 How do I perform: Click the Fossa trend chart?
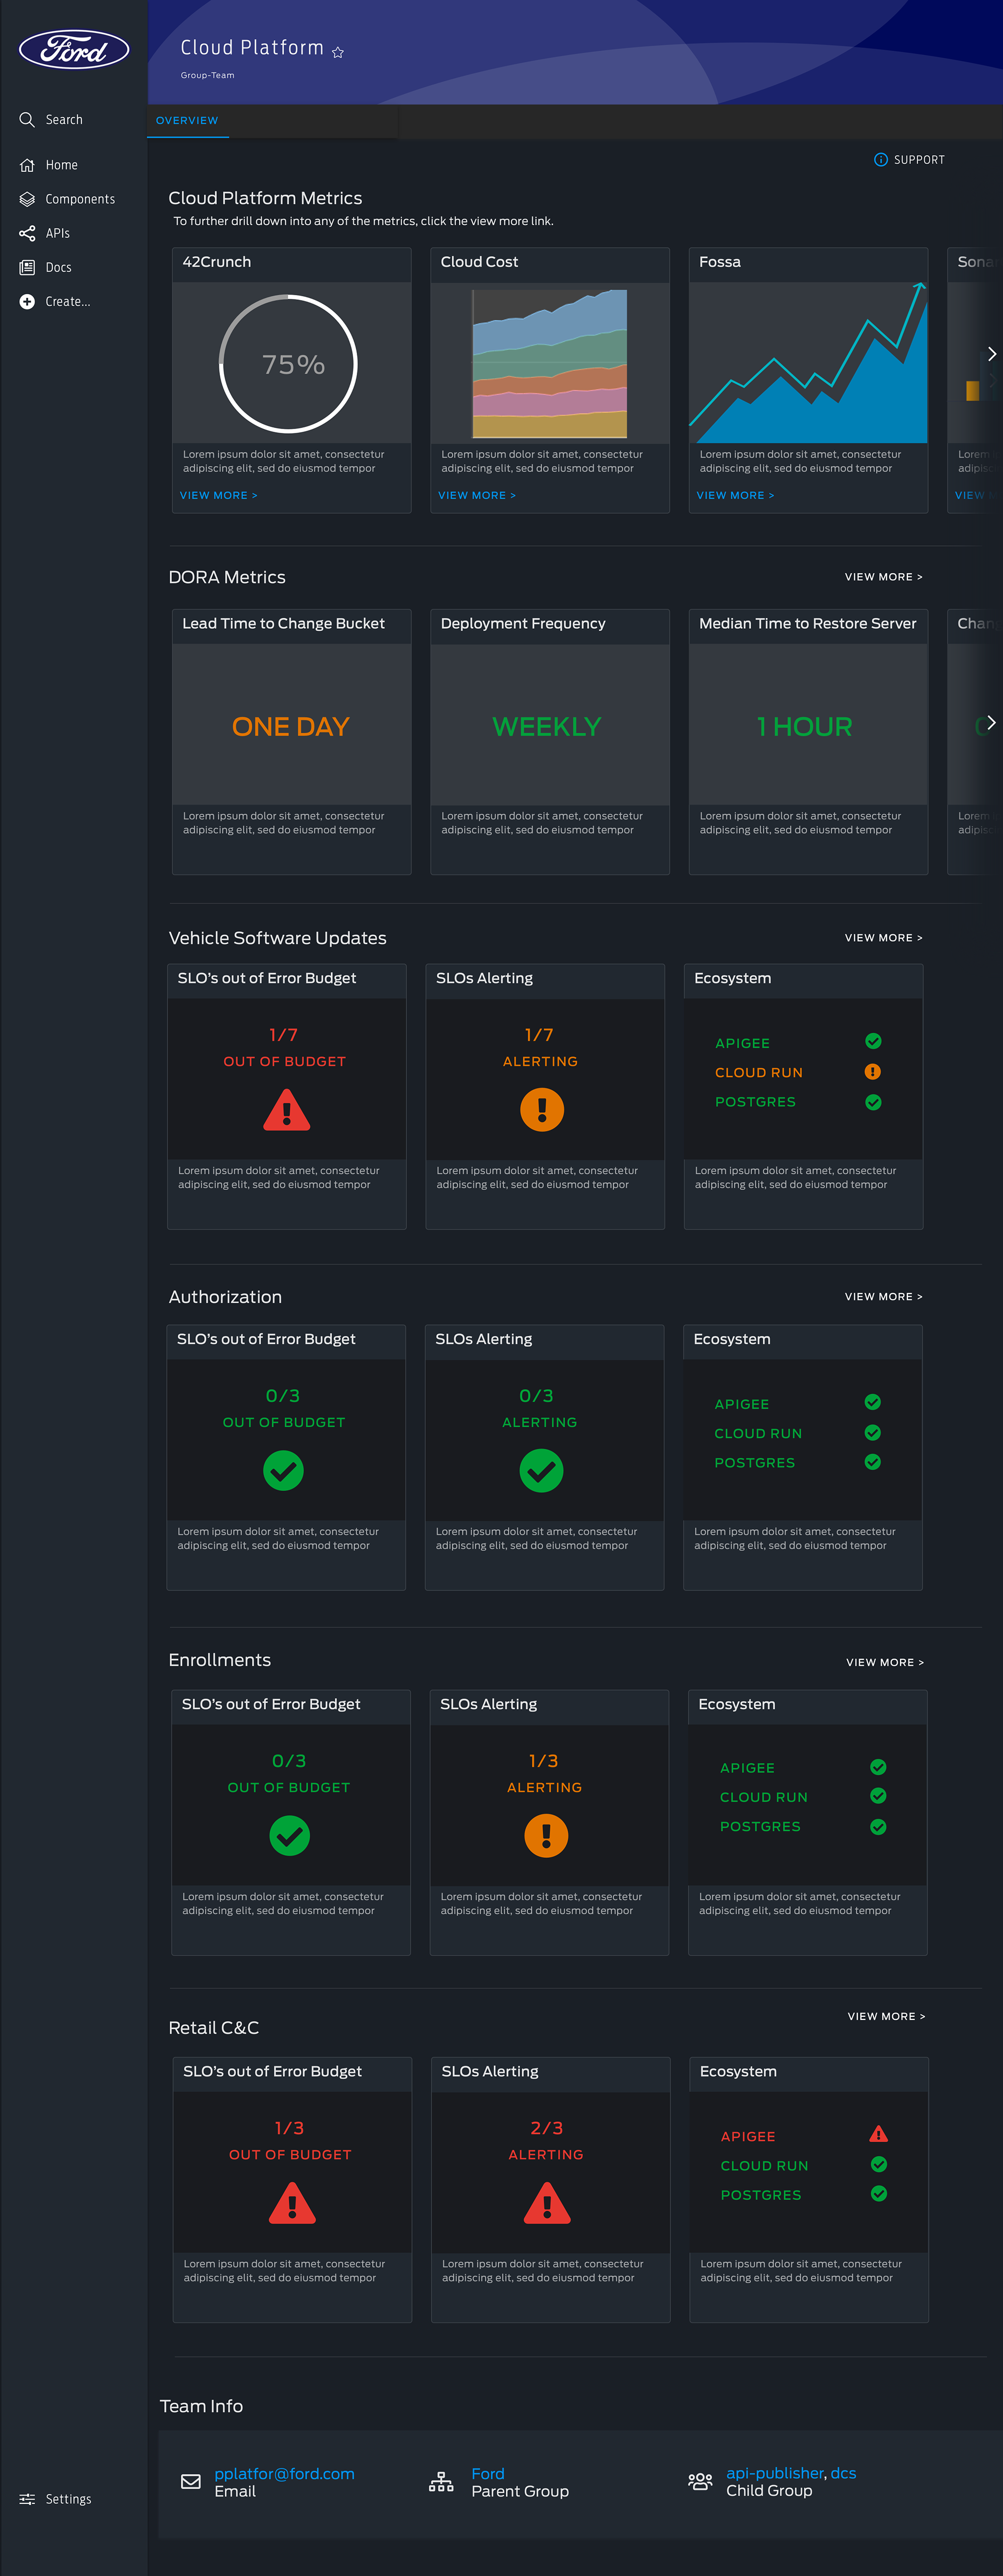pos(808,363)
